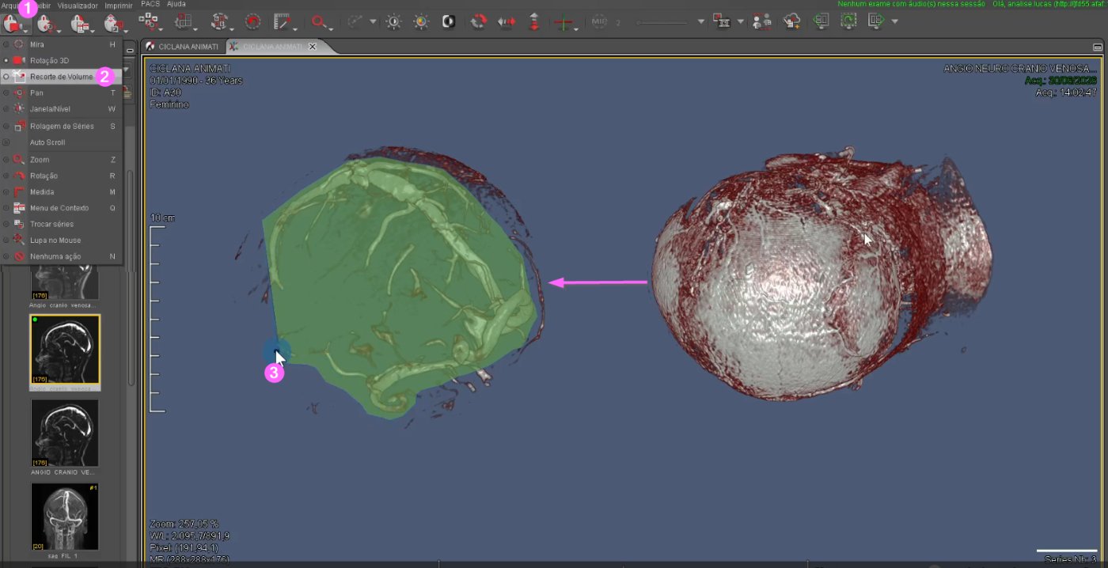Select the Rotação radio option
This screenshot has height=568, width=1108.
pyautogui.click(x=6, y=176)
